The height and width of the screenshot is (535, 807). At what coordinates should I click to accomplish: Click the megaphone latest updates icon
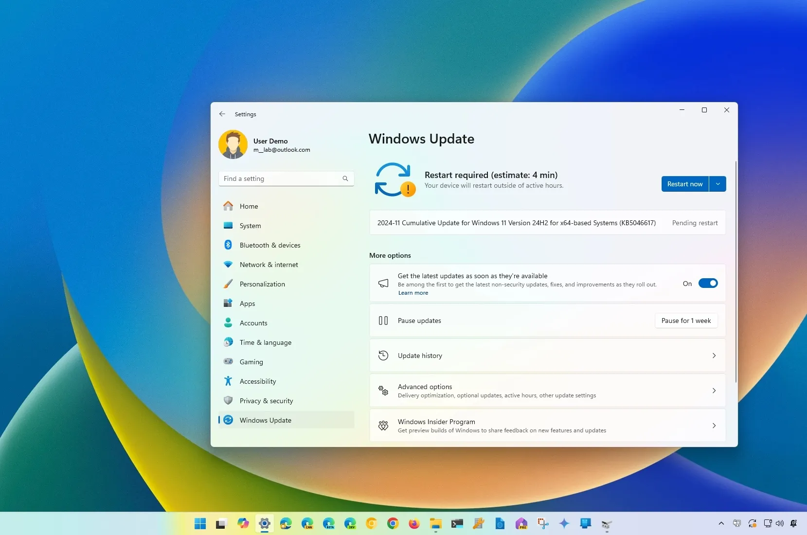(383, 283)
